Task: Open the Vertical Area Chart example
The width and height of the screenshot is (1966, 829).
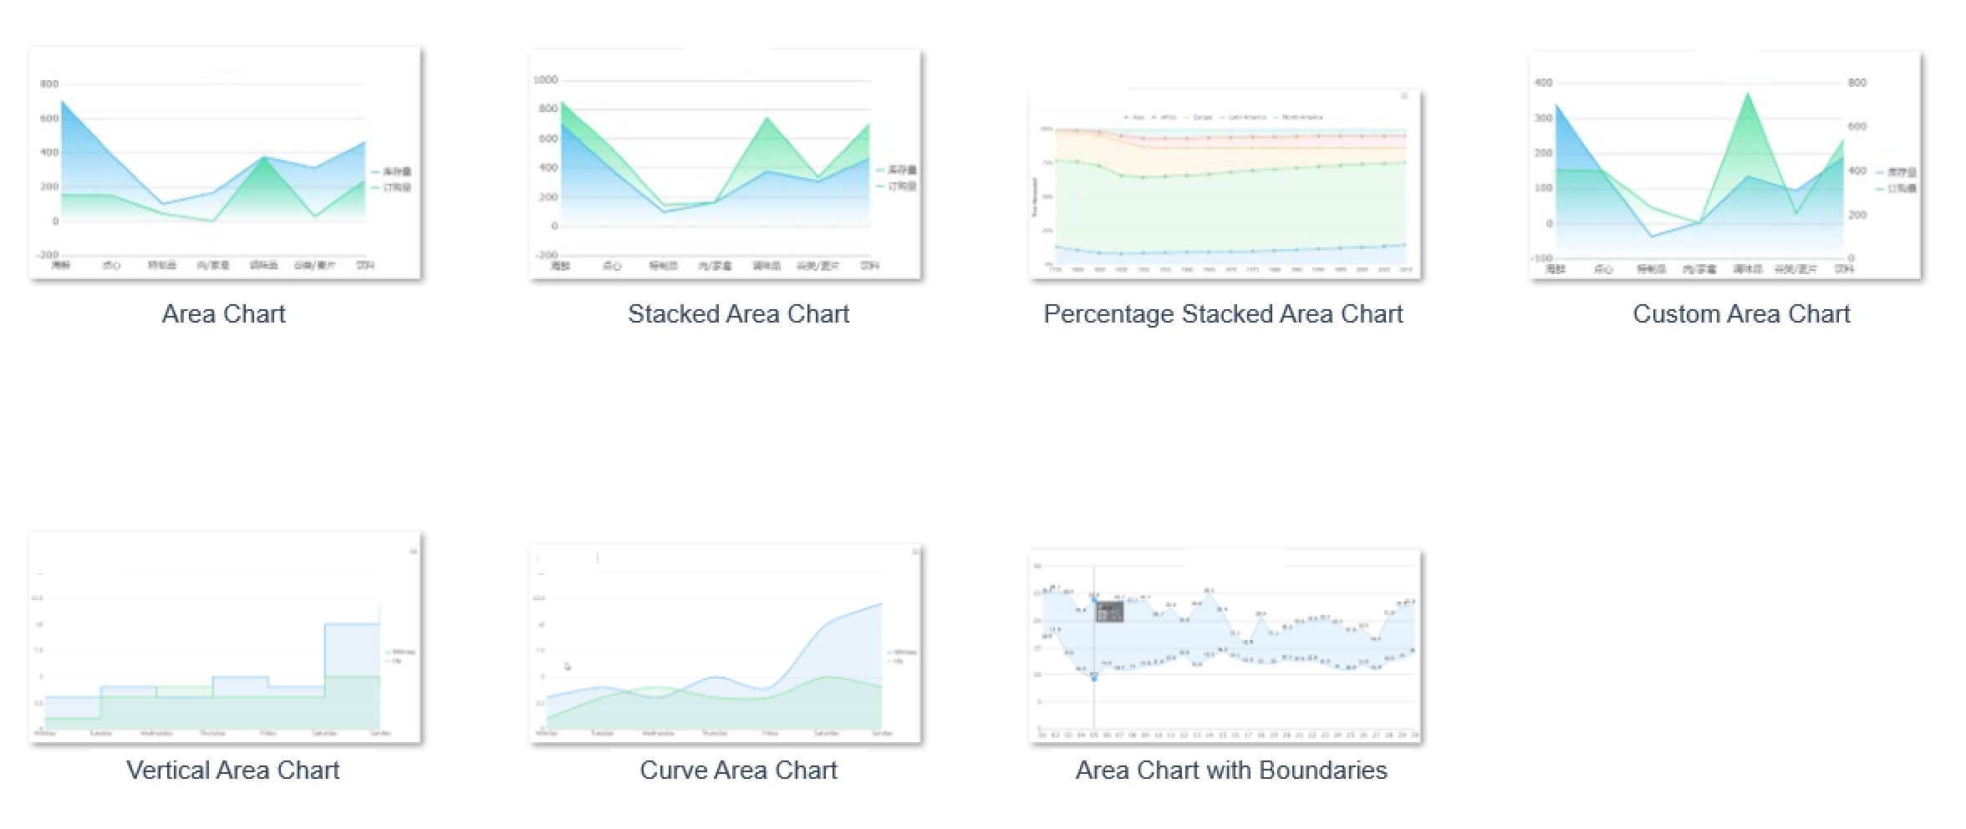Action: pos(232,770)
